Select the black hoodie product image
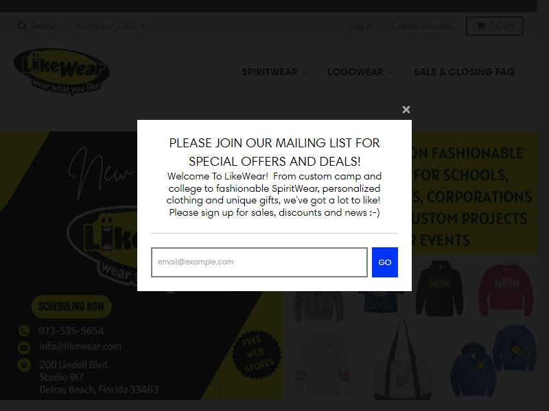Screen dimensions: 549x411 point(439,288)
